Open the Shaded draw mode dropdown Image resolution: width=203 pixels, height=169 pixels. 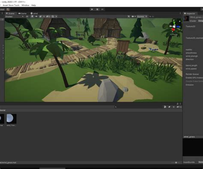(14, 17)
